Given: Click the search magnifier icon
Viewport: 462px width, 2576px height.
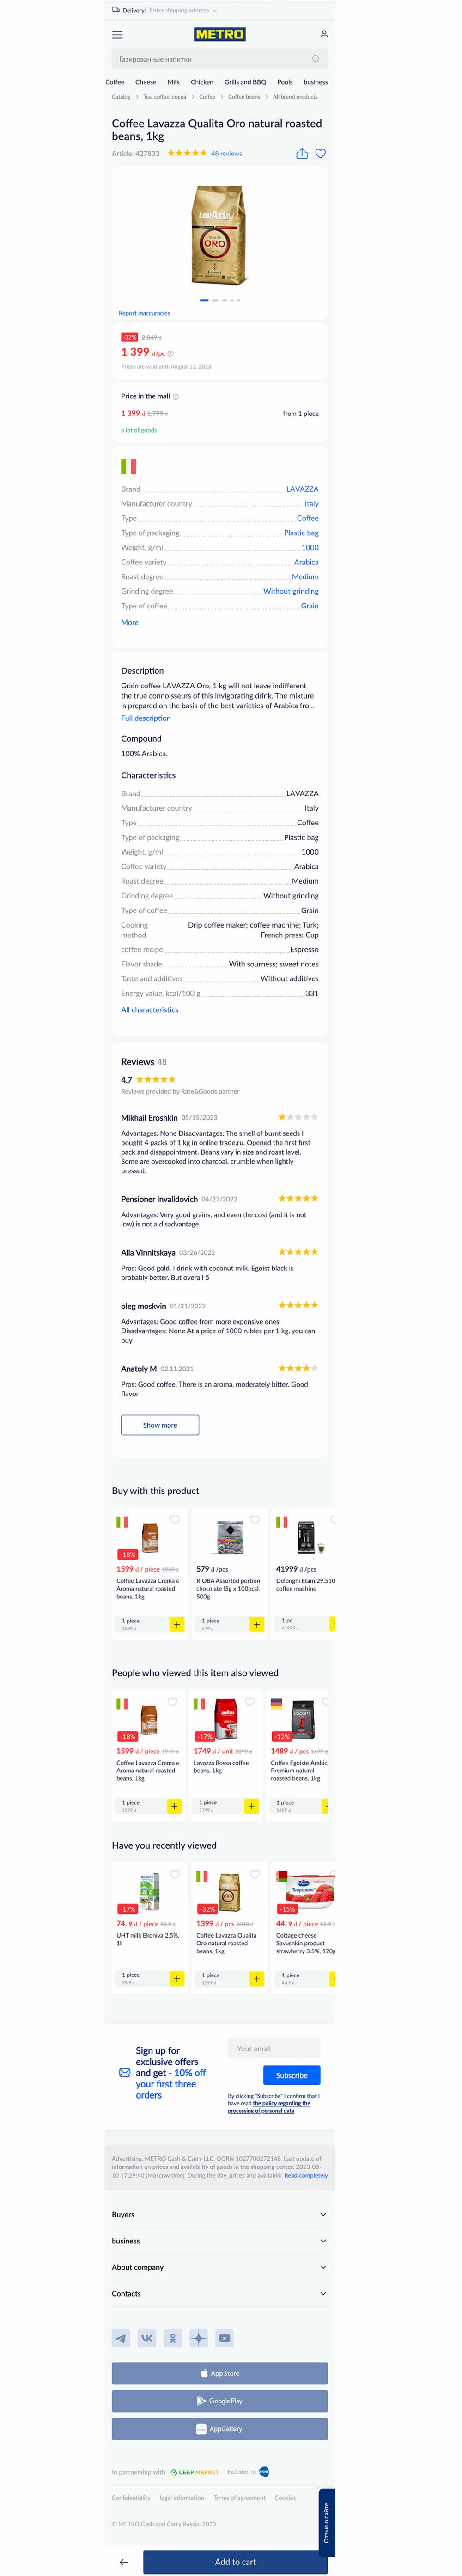Looking at the screenshot, I should click(316, 59).
